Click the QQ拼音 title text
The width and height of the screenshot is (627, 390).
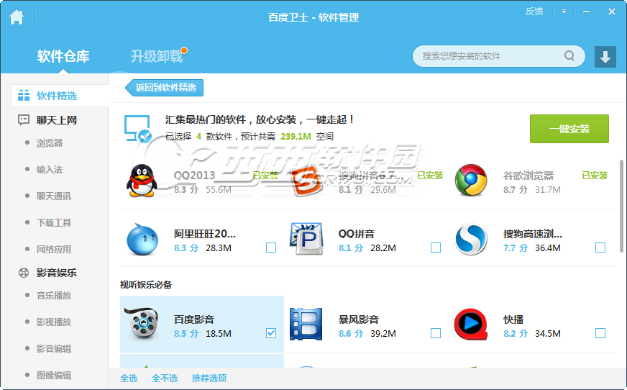coord(357,234)
